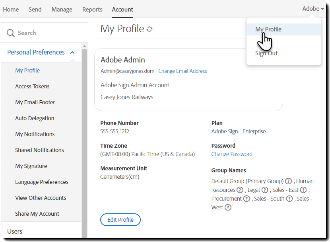This screenshot has width=330, height=242.
Task: Click the search magnifier icon in sidebar
Action: [11, 33]
